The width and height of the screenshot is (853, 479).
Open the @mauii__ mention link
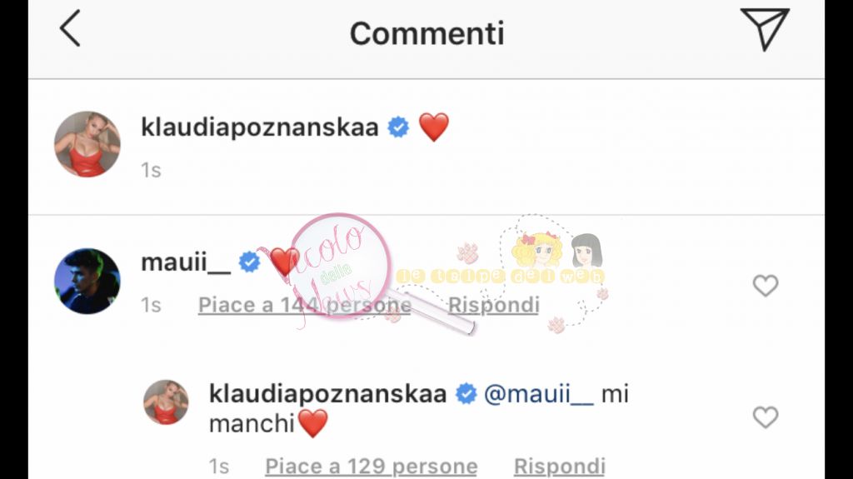(x=539, y=393)
